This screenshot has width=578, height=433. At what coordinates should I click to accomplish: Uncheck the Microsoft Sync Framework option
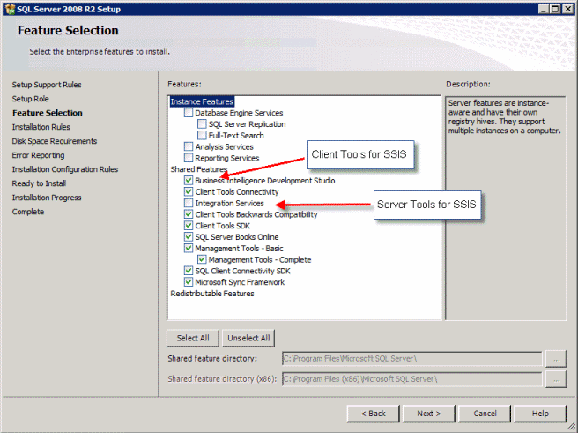coord(189,282)
